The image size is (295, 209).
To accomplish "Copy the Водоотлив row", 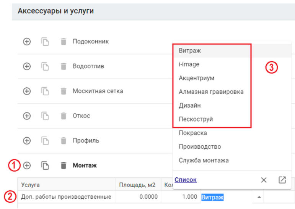I will tap(45, 66).
